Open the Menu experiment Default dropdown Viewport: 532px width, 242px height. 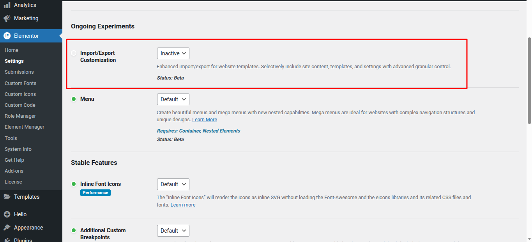point(173,99)
